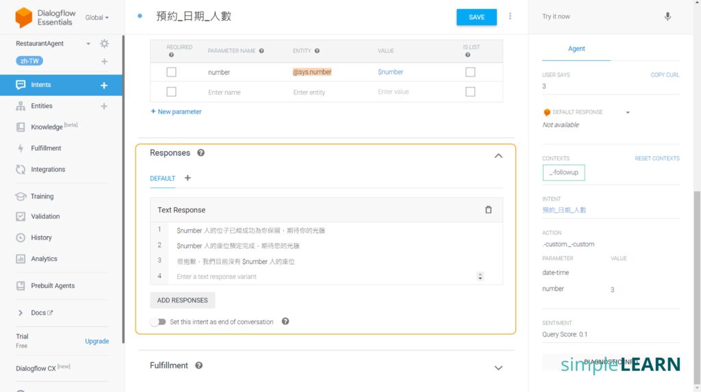Image resolution: width=701 pixels, height=392 pixels.
Task: Click the agent settings gear icon
Action: 104,44
